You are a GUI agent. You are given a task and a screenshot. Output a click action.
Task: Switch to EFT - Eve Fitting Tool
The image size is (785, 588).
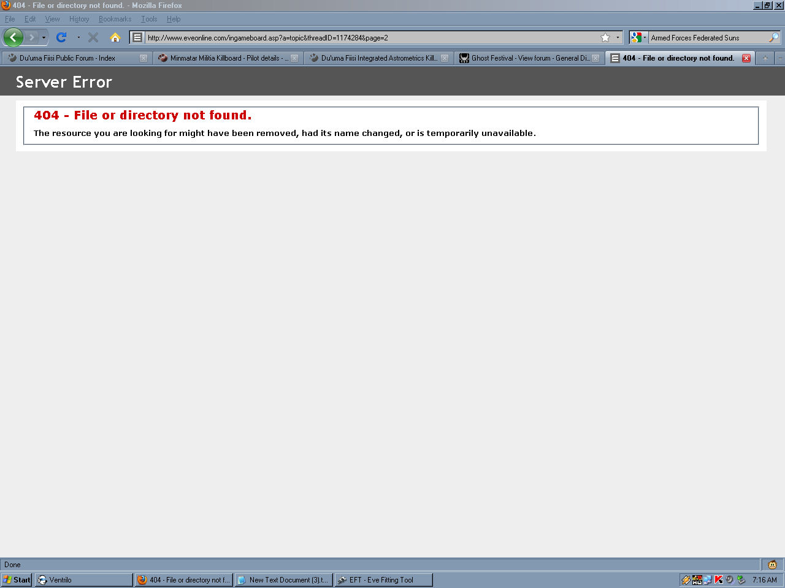tap(383, 580)
